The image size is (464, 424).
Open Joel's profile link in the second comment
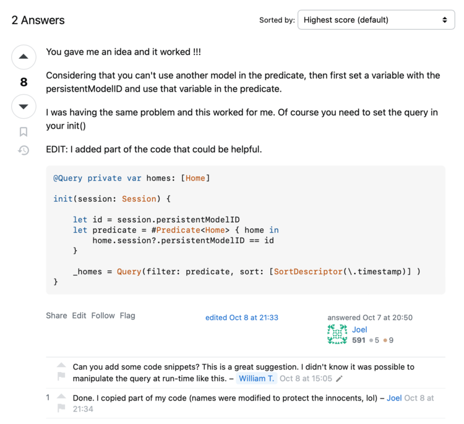[394, 398]
